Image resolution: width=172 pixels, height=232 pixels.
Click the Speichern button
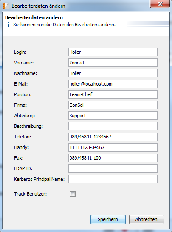point(108,219)
